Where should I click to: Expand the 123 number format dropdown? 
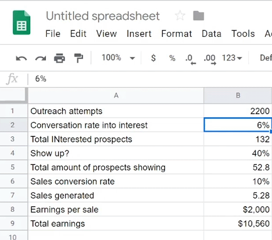click(232, 58)
